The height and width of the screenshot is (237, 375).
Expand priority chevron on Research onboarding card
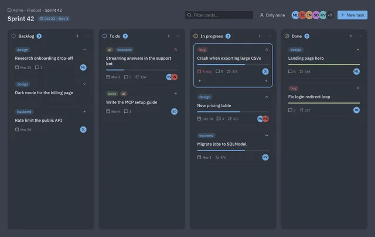tap(84, 50)
